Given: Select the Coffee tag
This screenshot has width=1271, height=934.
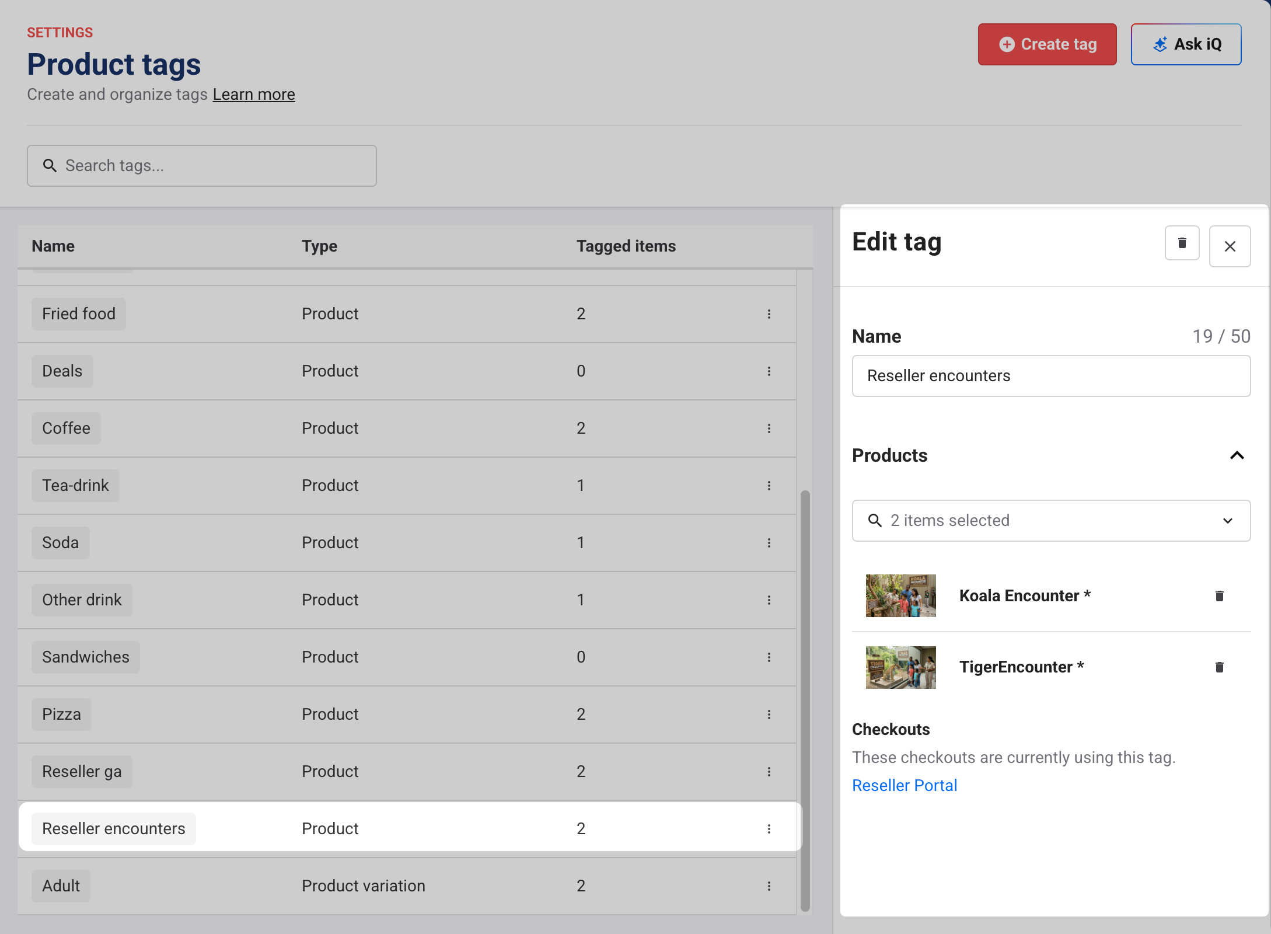Looking at the screenshot, I should 67,428.
